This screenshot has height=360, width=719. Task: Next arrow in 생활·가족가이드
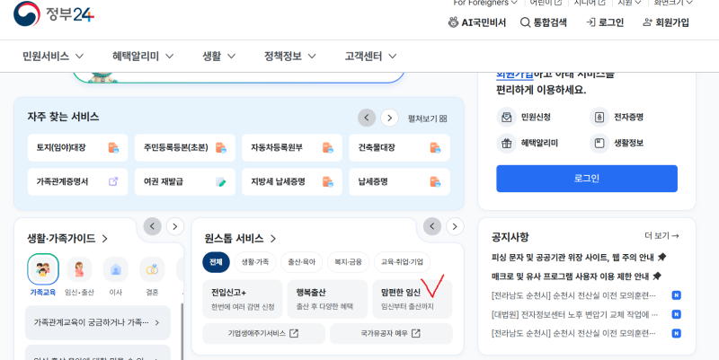coord(174,226)
